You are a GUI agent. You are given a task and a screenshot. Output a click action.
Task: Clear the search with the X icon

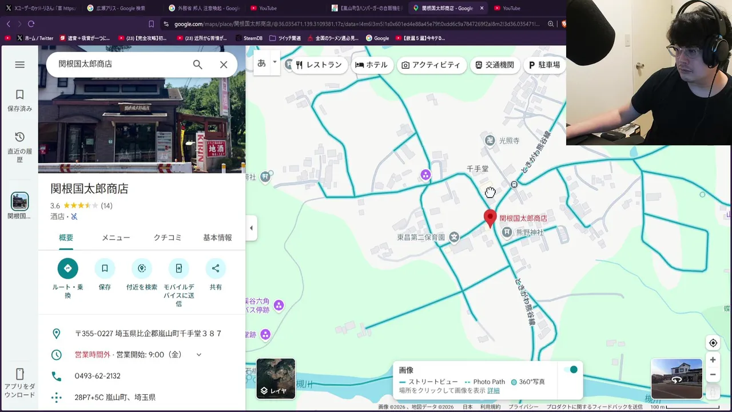224,65
